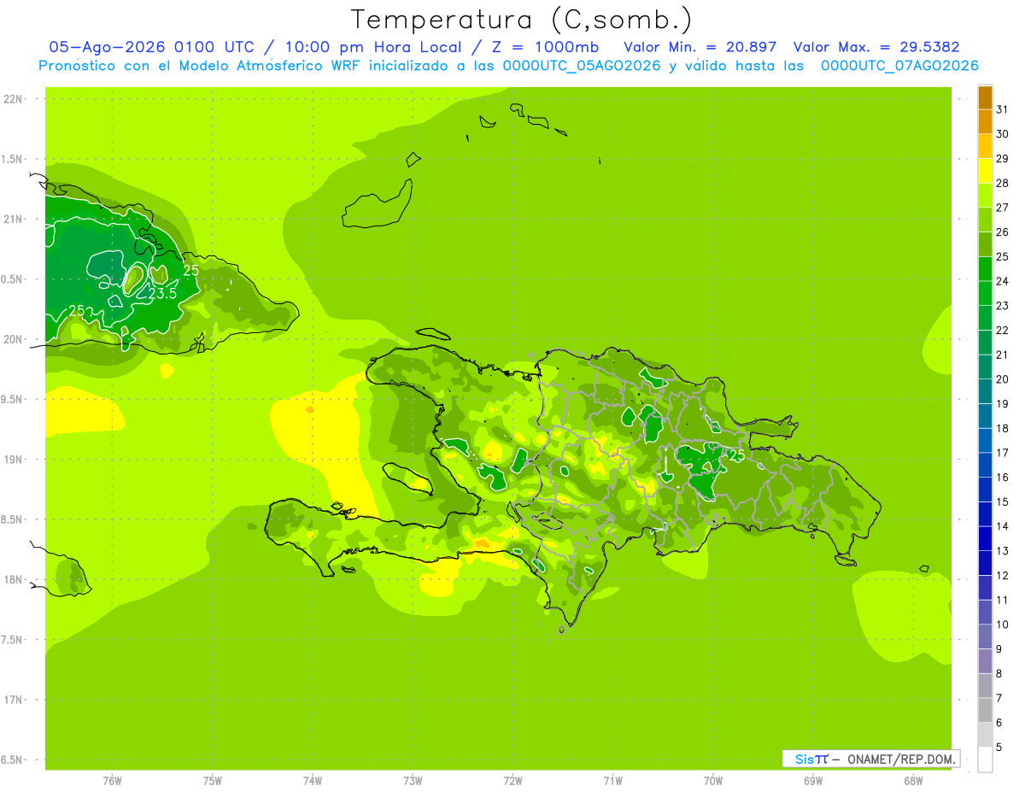Screen dimensions: 1025x792
Task: Click the "10:00 pm Hora Local" text
Action: [x=372, y=47]
